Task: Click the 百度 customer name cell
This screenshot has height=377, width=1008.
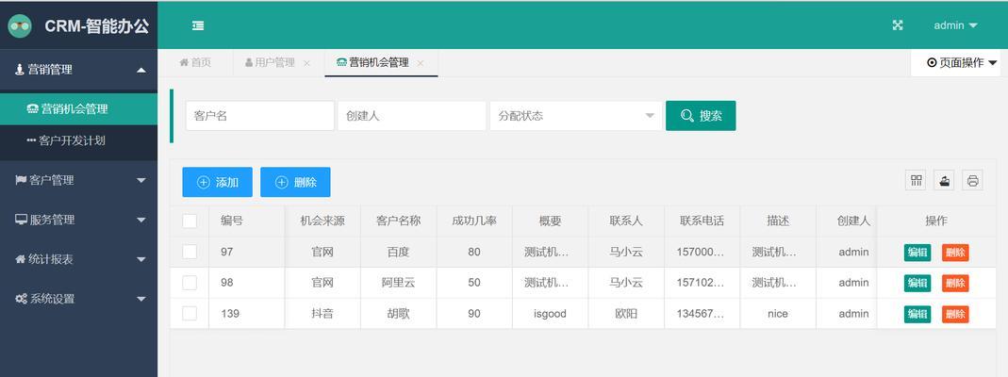Action: pos(399,252)
